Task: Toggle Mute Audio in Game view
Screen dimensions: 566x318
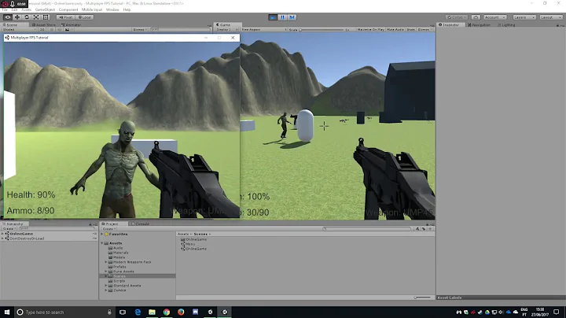Action: [x=395, y=30]
